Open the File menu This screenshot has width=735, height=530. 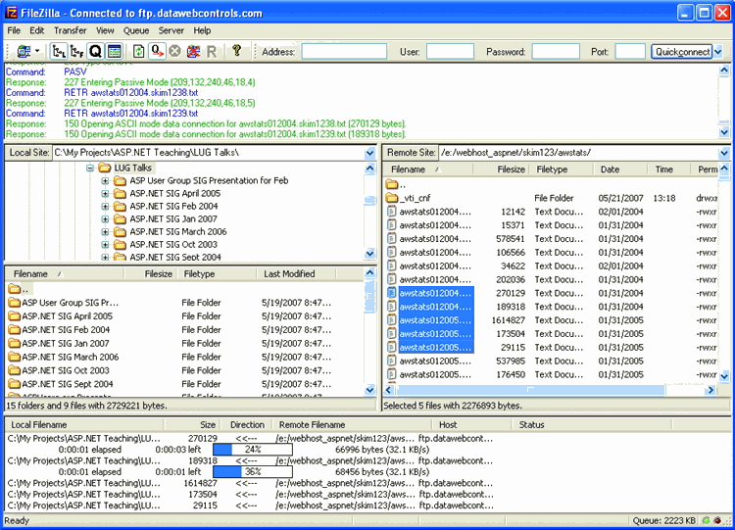(x=14, y=30)
